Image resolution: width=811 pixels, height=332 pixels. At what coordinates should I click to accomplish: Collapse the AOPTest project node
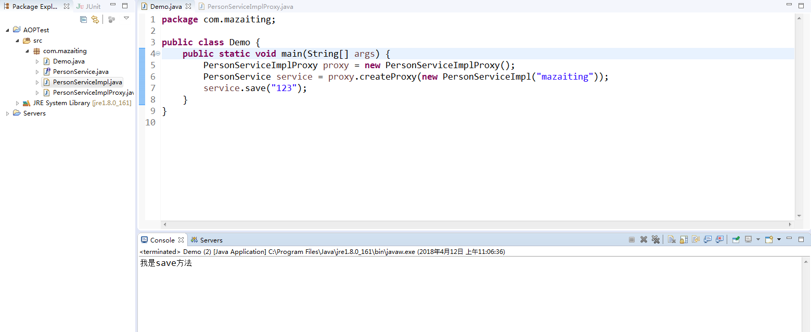pyautogui.click(x=7, y=30)
